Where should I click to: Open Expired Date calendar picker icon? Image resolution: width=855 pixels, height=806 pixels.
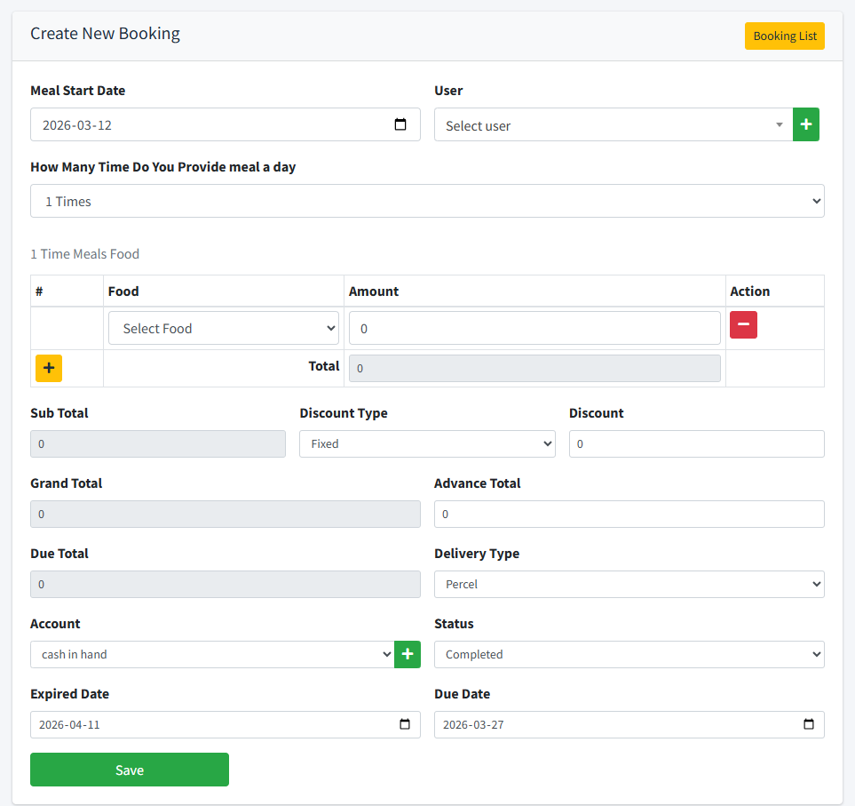405,724
